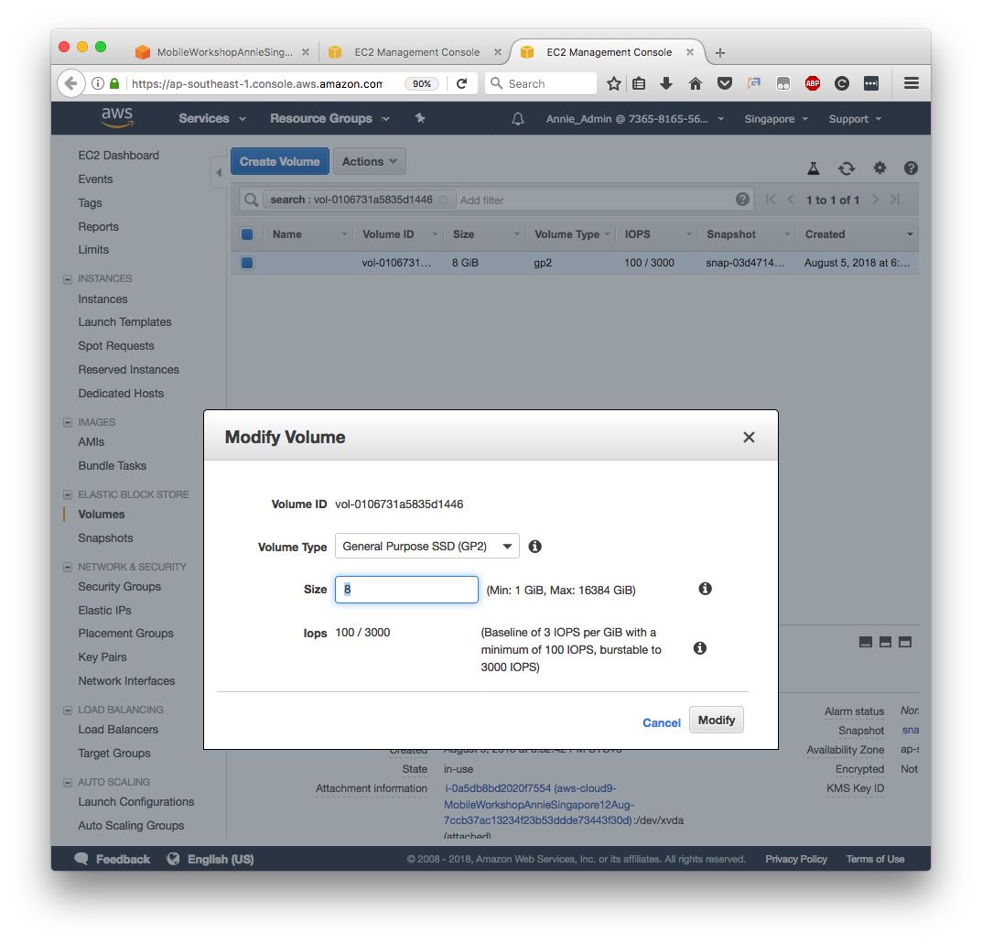Screen dimensions: 982x944
Task: Open the help question mark icon in toolbar
Action: (x=911, y=168)
